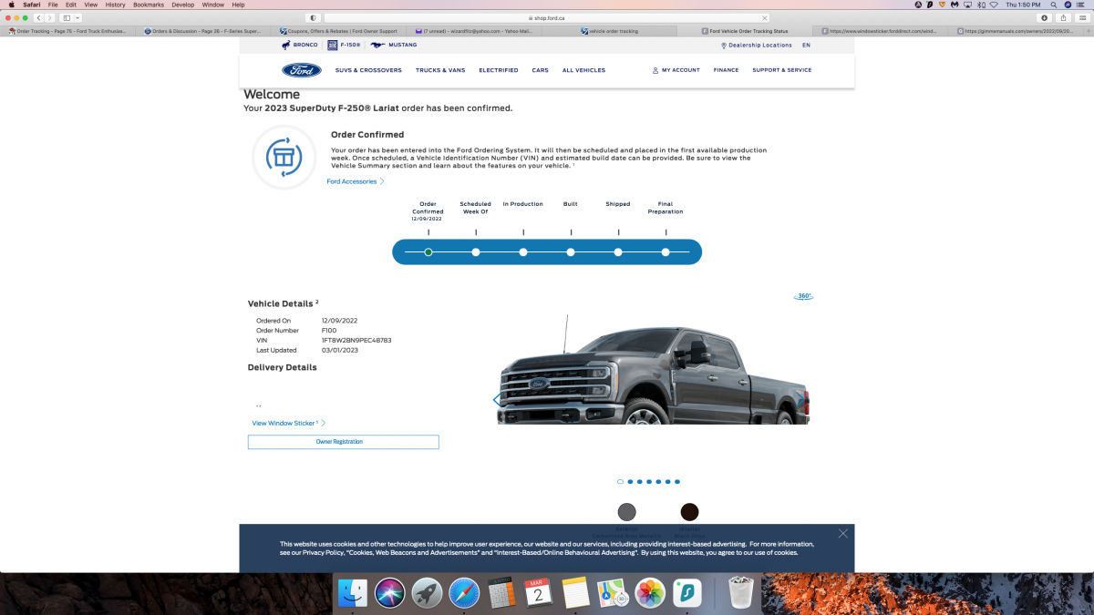Open the Dealership Locations link
1094x615 pixels.
point(756,45)
